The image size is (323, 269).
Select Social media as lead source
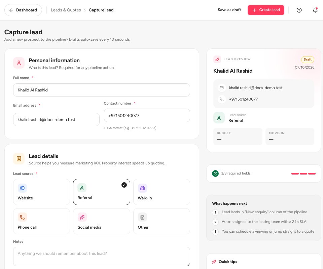tap(102, 221)
